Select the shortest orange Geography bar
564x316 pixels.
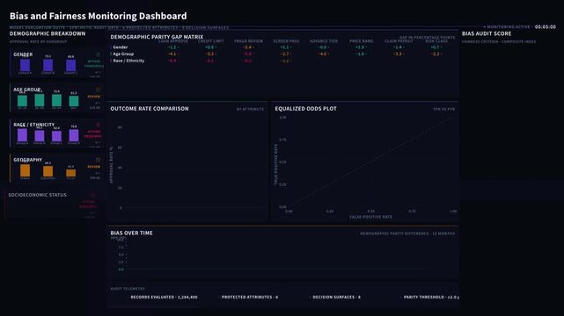pos(71,173)
